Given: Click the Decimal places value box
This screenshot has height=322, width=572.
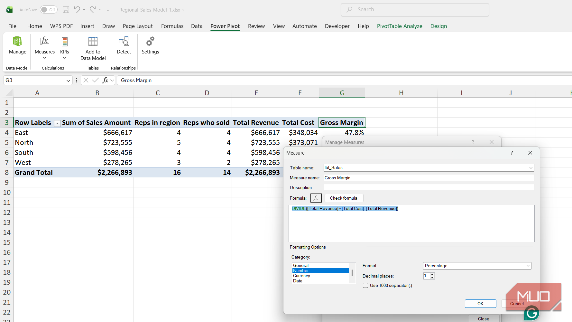Looking at the screenshot, I should pyautogui.click(x=427, y=276).
